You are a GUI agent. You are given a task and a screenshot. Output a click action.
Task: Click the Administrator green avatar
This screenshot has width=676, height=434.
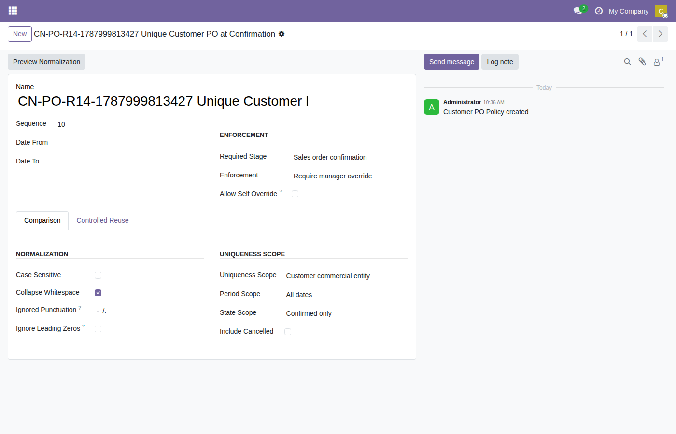tap(432, 107)
